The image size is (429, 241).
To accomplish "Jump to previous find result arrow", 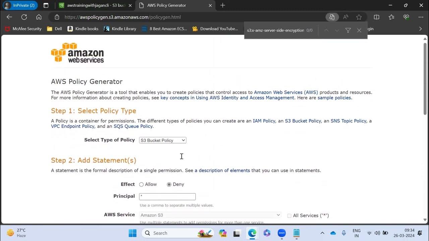I will click(326, 30).
